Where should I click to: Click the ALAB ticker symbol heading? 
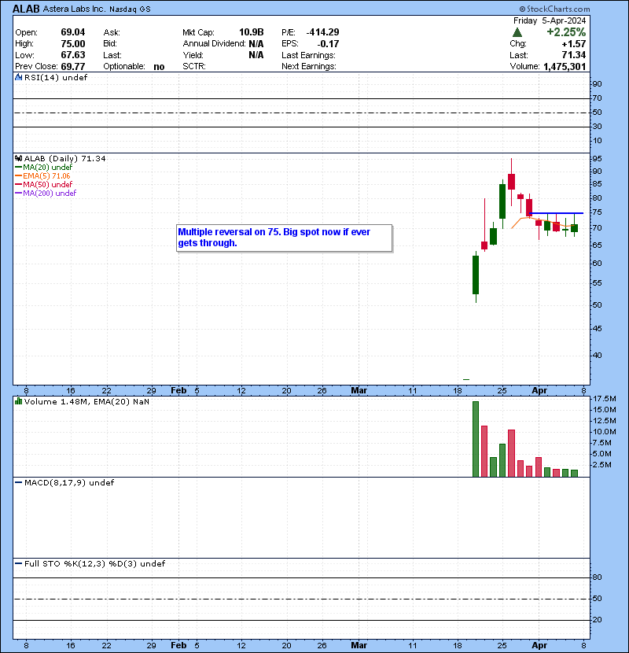pyautogui.click(x=26, y=9)
